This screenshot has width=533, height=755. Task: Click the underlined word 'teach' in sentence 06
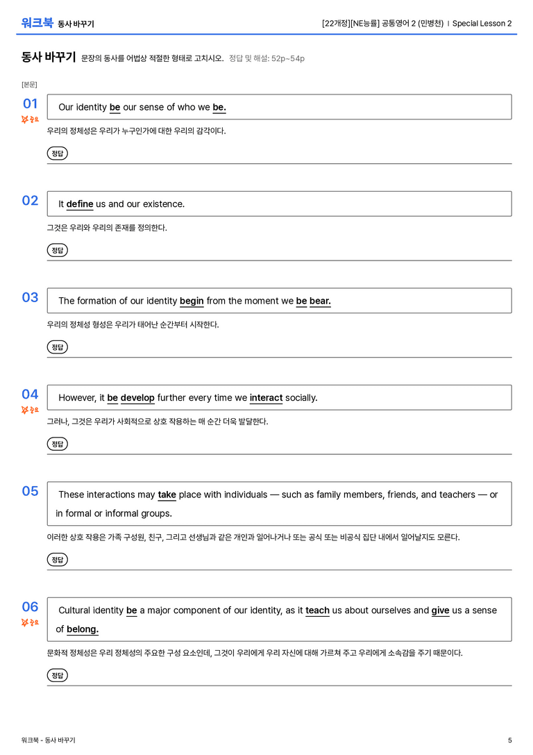317,610
